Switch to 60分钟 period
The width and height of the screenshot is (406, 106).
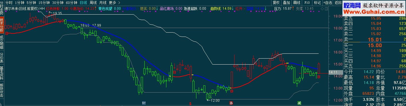71,3
